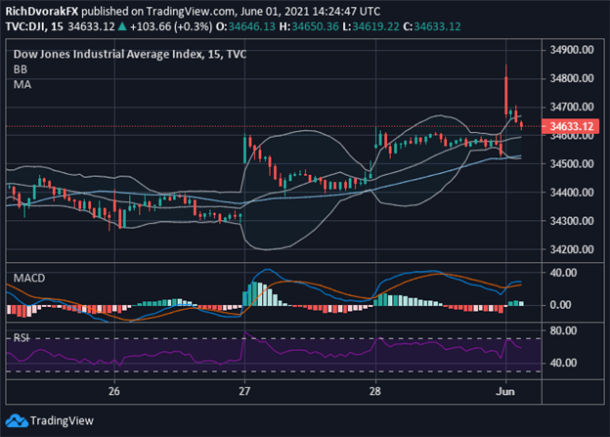Image resolution: width=610 pixels, height=437 pixels.
Task: Select the MACD indicator label
Action: point(29,278)
